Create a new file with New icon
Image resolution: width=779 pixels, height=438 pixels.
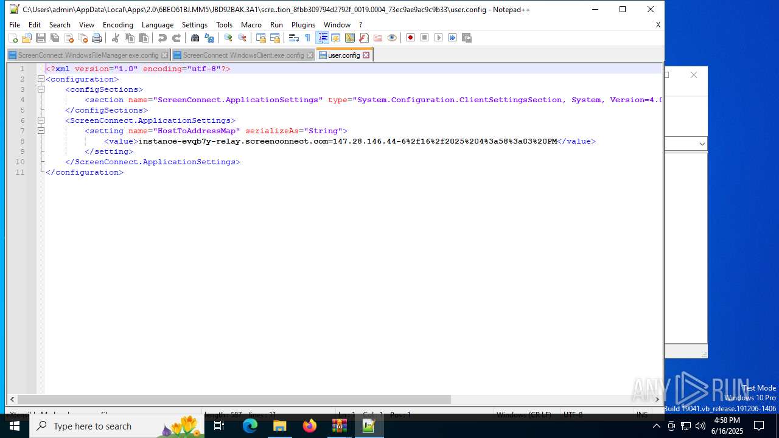coord(13,38)
